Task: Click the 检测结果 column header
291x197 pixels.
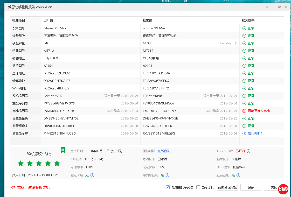Action: (248, 20)
